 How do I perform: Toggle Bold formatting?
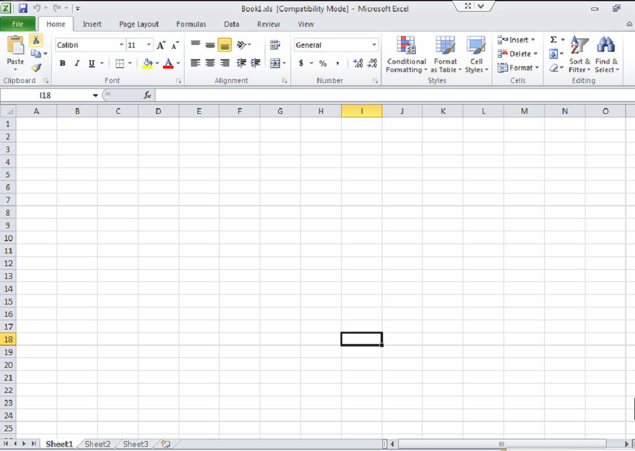click(62, 63)
